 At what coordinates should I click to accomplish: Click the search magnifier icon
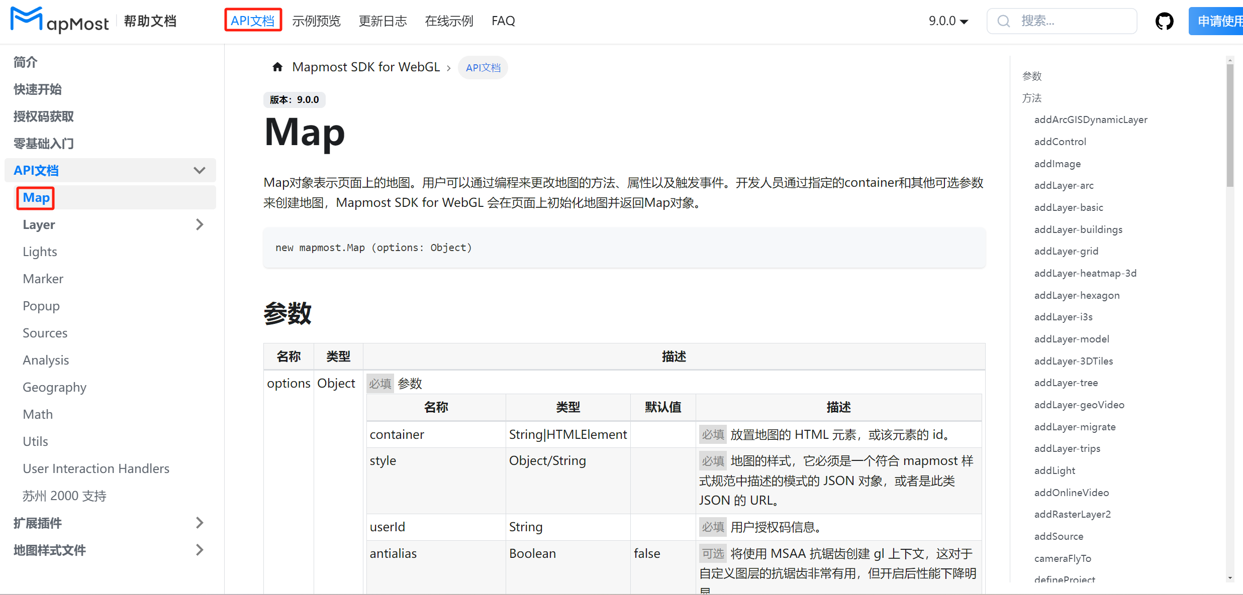click(x=1003, y=21)
